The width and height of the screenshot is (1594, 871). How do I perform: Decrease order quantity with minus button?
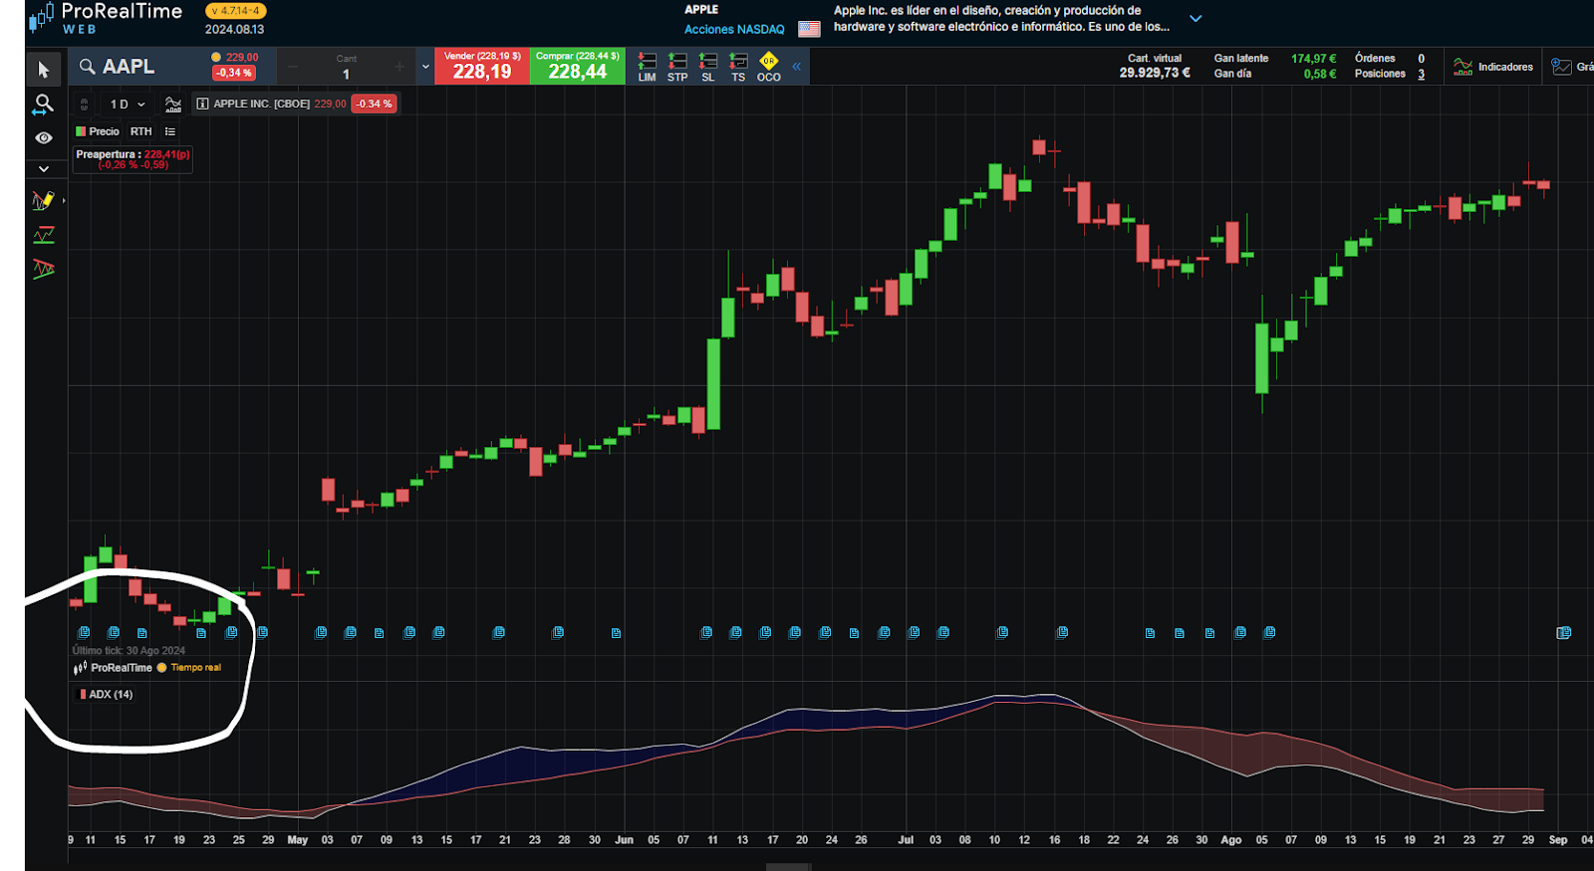tap(293, 67)
